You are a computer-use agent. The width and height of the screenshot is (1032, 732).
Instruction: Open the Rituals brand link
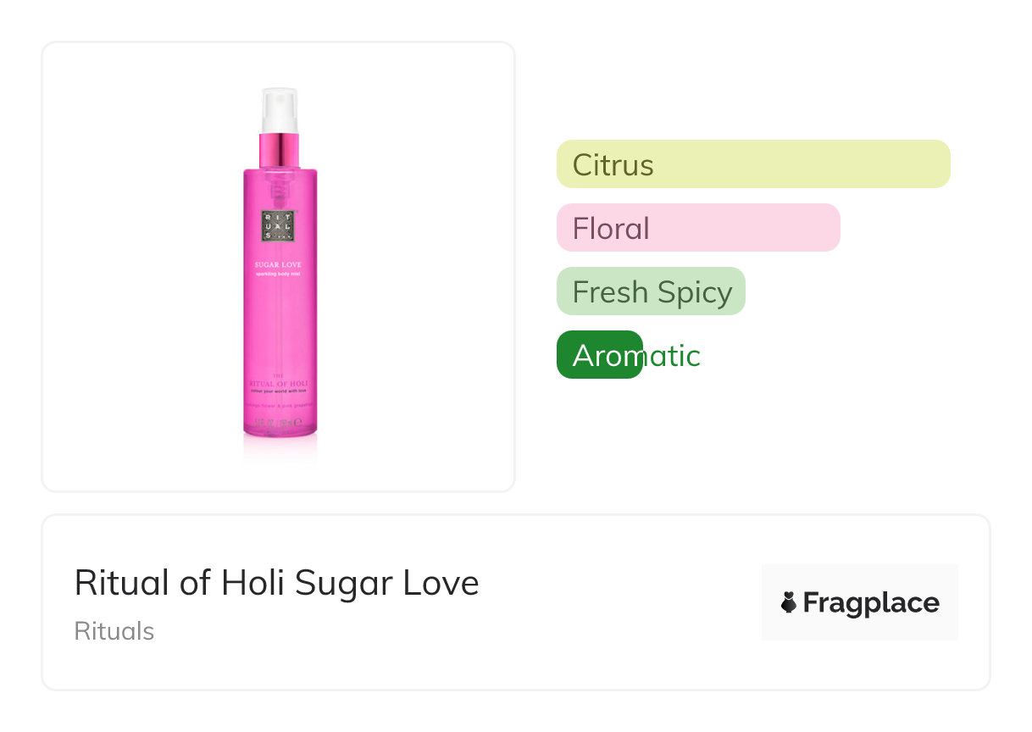(x=114, y=631)
